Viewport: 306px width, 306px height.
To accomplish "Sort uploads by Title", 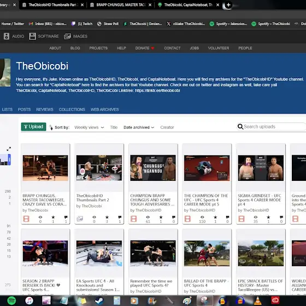I will pos(114,127).
